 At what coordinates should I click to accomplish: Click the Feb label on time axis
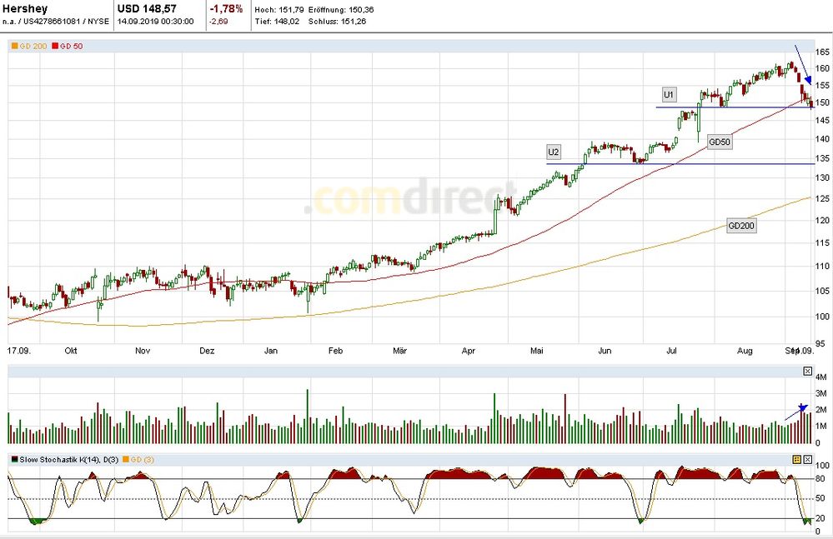(336, 351)
